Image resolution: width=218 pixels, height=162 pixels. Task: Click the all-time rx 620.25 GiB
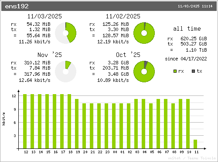click(194, 39)
